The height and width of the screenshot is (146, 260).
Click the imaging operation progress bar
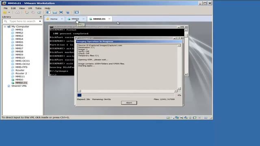coord(126,95)
